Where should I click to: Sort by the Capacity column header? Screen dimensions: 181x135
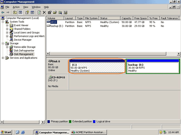click(x=127, y=18)
